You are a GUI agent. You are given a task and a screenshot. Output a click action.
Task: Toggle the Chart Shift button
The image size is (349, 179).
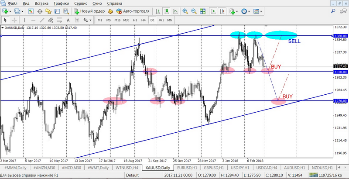click(x=222, y=11)
